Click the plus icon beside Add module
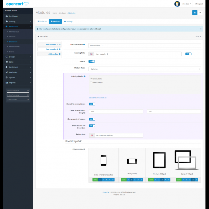 [59, 54]
